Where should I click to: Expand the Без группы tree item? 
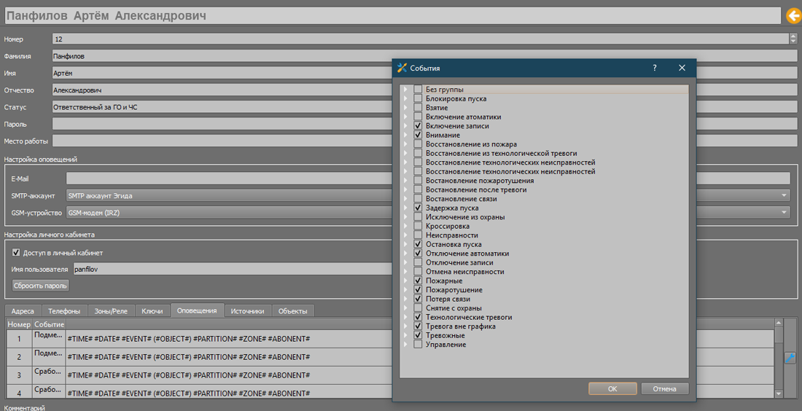405,90
